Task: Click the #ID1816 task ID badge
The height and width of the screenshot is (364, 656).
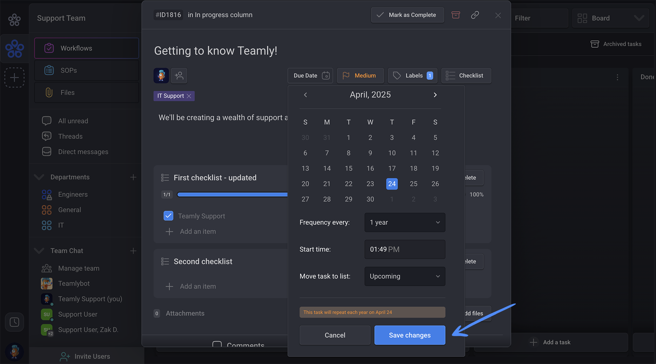Action: point(168,15)
